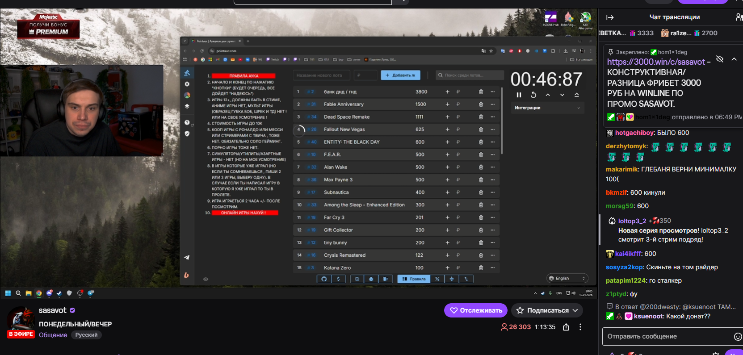The image size is (743, 355).
Task: Decrease timer with the down chevron
Action: pos(562,95)
